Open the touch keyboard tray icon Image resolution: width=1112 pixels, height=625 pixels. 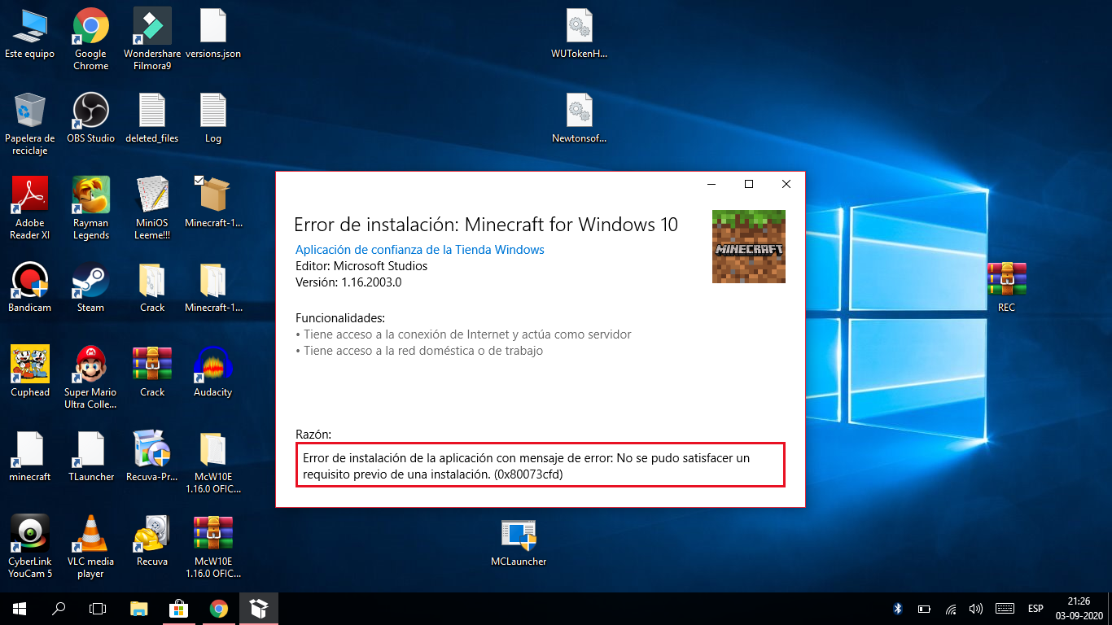[1005, 609]
